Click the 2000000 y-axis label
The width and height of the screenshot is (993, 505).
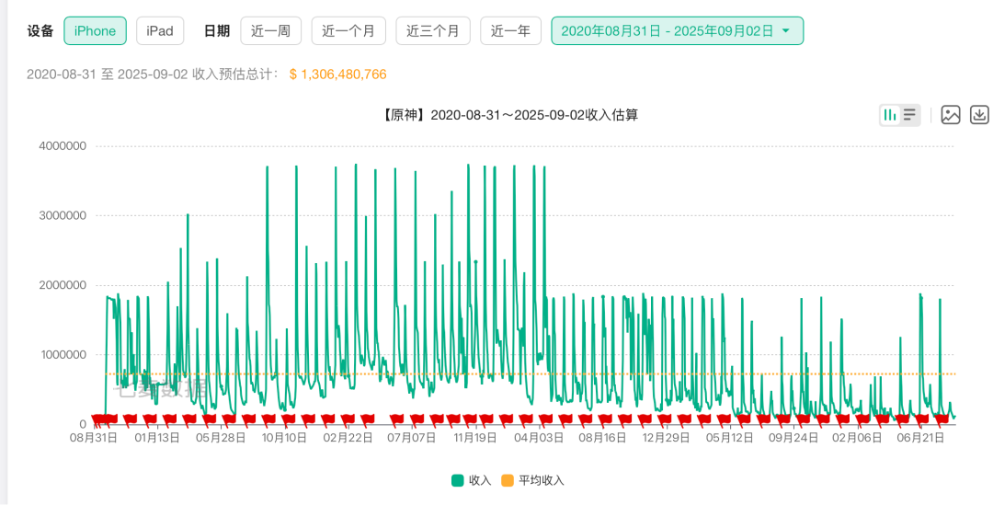tap(63, 285)
